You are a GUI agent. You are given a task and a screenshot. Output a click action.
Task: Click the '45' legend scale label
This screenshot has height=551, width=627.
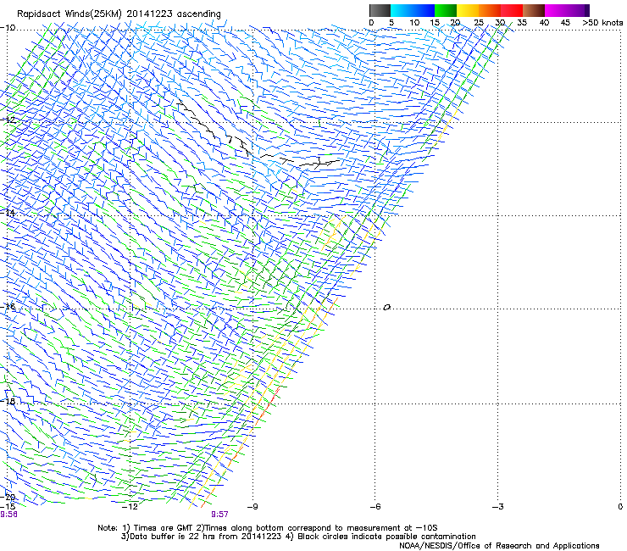click(x=565, y=23)
